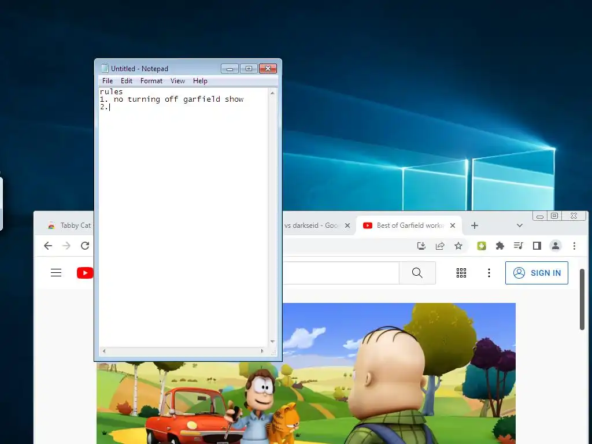Minimize the Notepad window
This screenshot has height=444, width=592.
click(230, 68)
